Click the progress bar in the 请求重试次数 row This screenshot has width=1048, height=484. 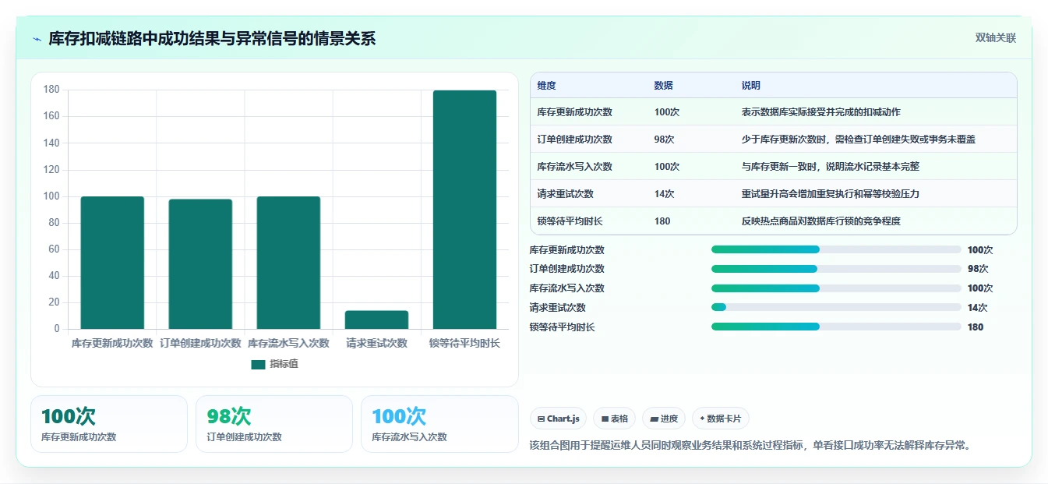836,308
